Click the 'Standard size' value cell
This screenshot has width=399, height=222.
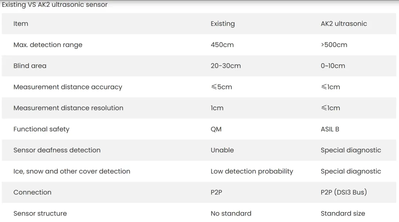(342, 214)
